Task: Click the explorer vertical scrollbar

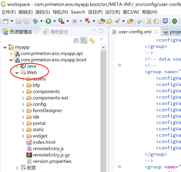Action: tap(103, 105)
